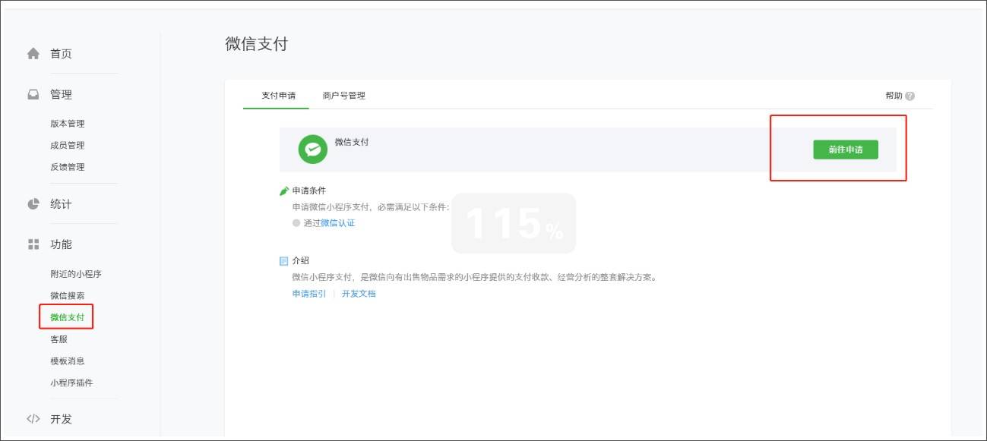Open 模板消息 in the sidebar
This screenshot has height=441, width=987.
coord(68,361)
